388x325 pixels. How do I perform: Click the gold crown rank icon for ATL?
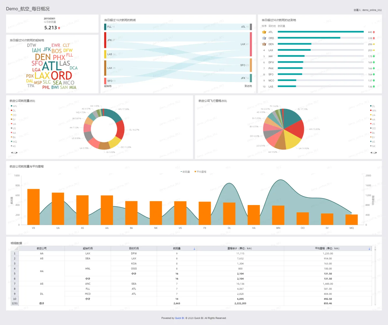[264, 32]
